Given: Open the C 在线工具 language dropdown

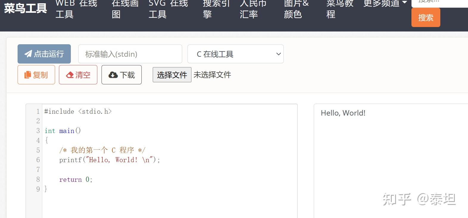Looking at the screenshot, I should [x=235, y=54].
